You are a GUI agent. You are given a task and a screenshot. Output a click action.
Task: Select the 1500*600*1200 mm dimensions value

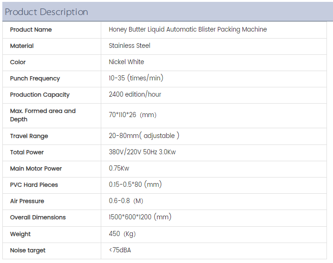140,217
